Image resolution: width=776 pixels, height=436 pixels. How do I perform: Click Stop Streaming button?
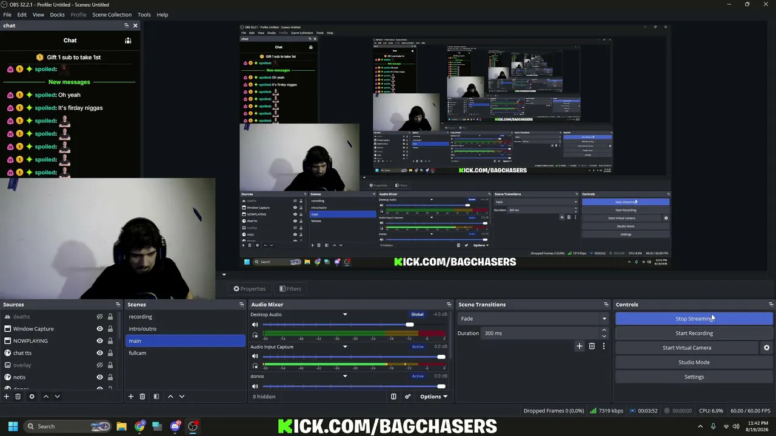click(x=694, y=319)
